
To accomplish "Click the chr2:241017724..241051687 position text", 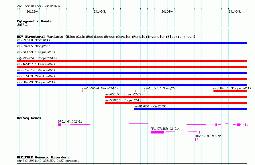I will [39, 6].
